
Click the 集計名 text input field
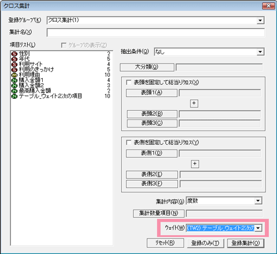pyautogui.click(x=156, y=32)
